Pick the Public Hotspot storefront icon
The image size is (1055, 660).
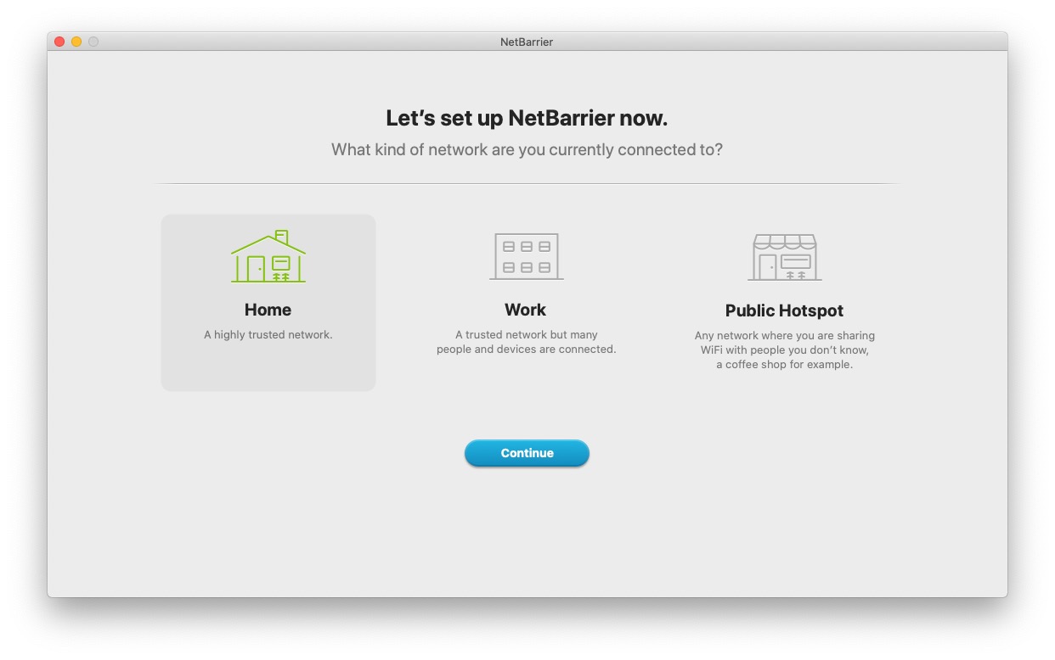[785, 257]
